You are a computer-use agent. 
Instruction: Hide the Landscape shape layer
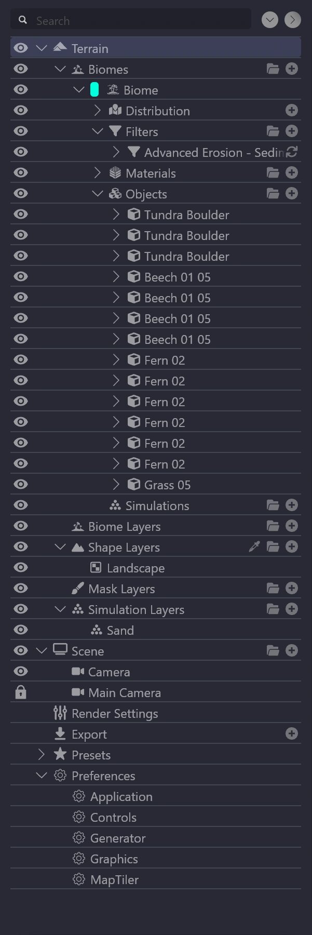(21, 568)
